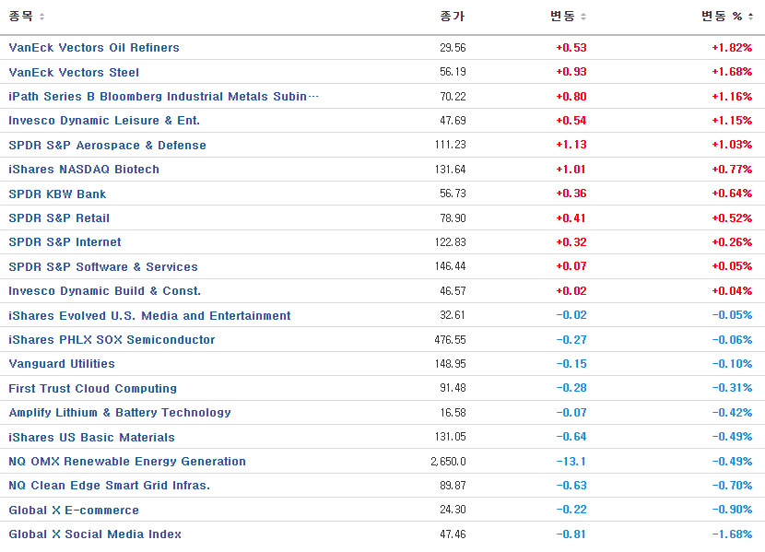Select percent change +0.77%
This screenshot has height=552, width=765.
point(732,170)
